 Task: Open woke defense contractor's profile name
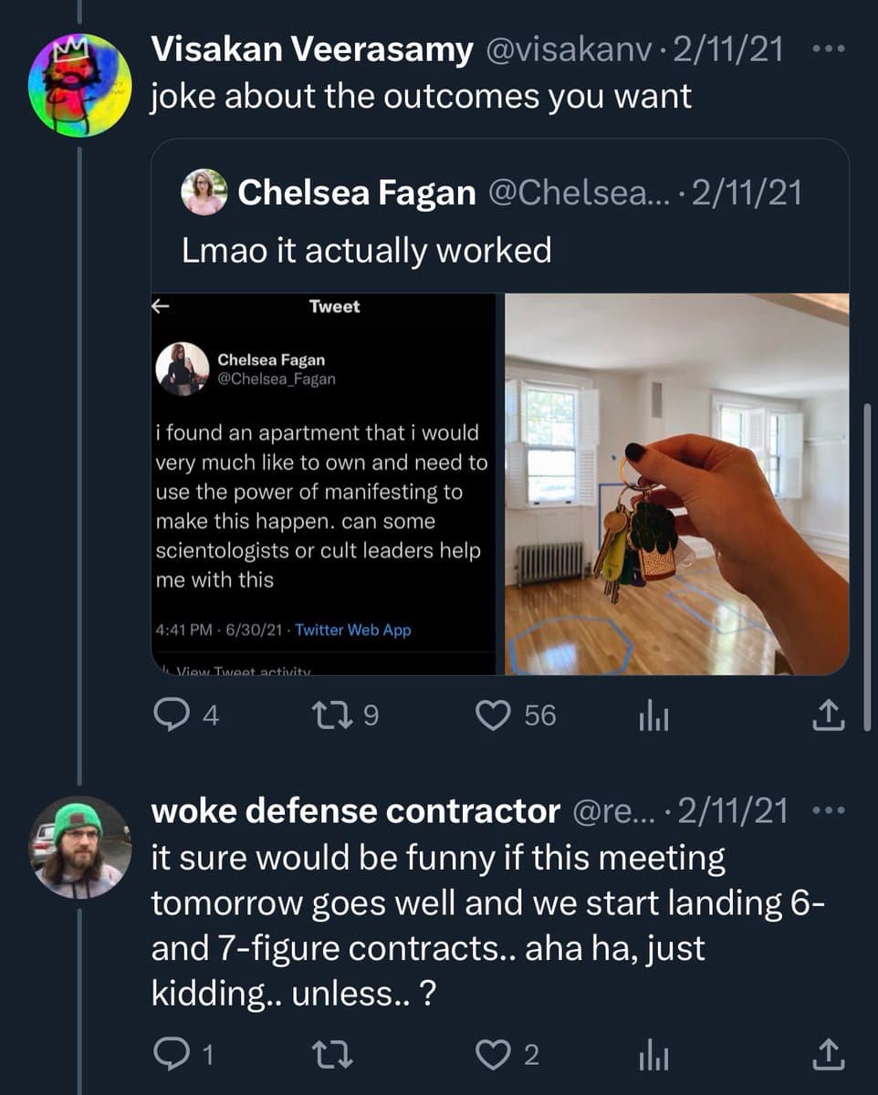(355, 810)
